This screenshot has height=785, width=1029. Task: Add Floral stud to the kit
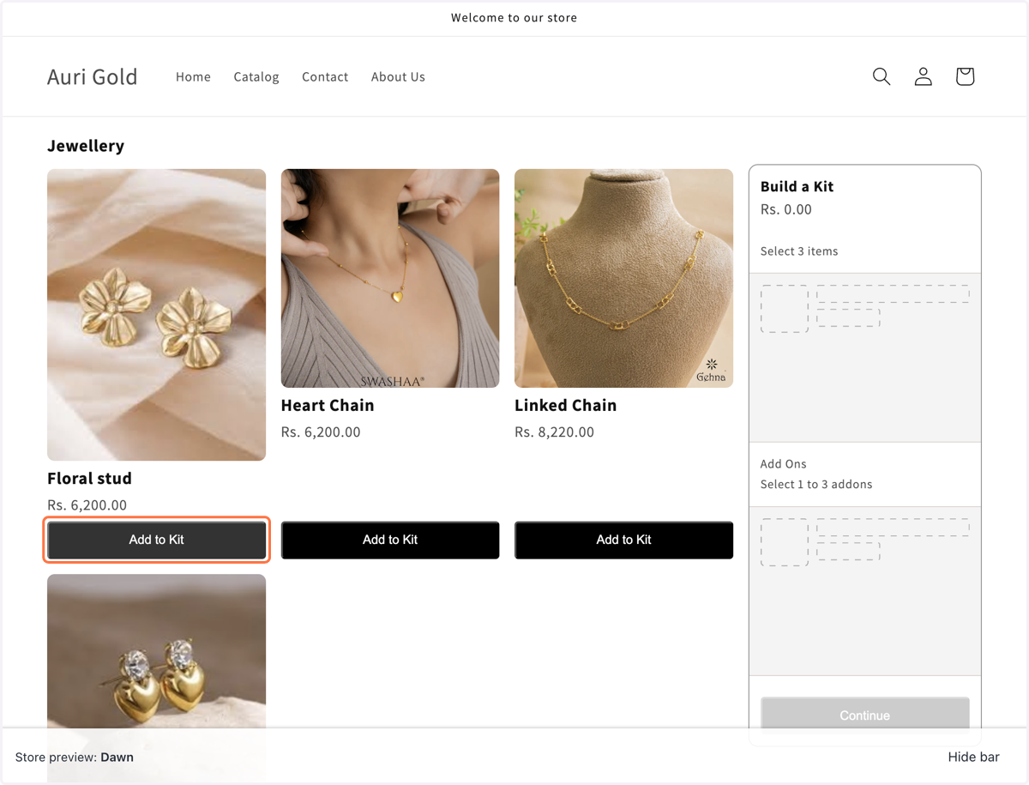[157, 540]
